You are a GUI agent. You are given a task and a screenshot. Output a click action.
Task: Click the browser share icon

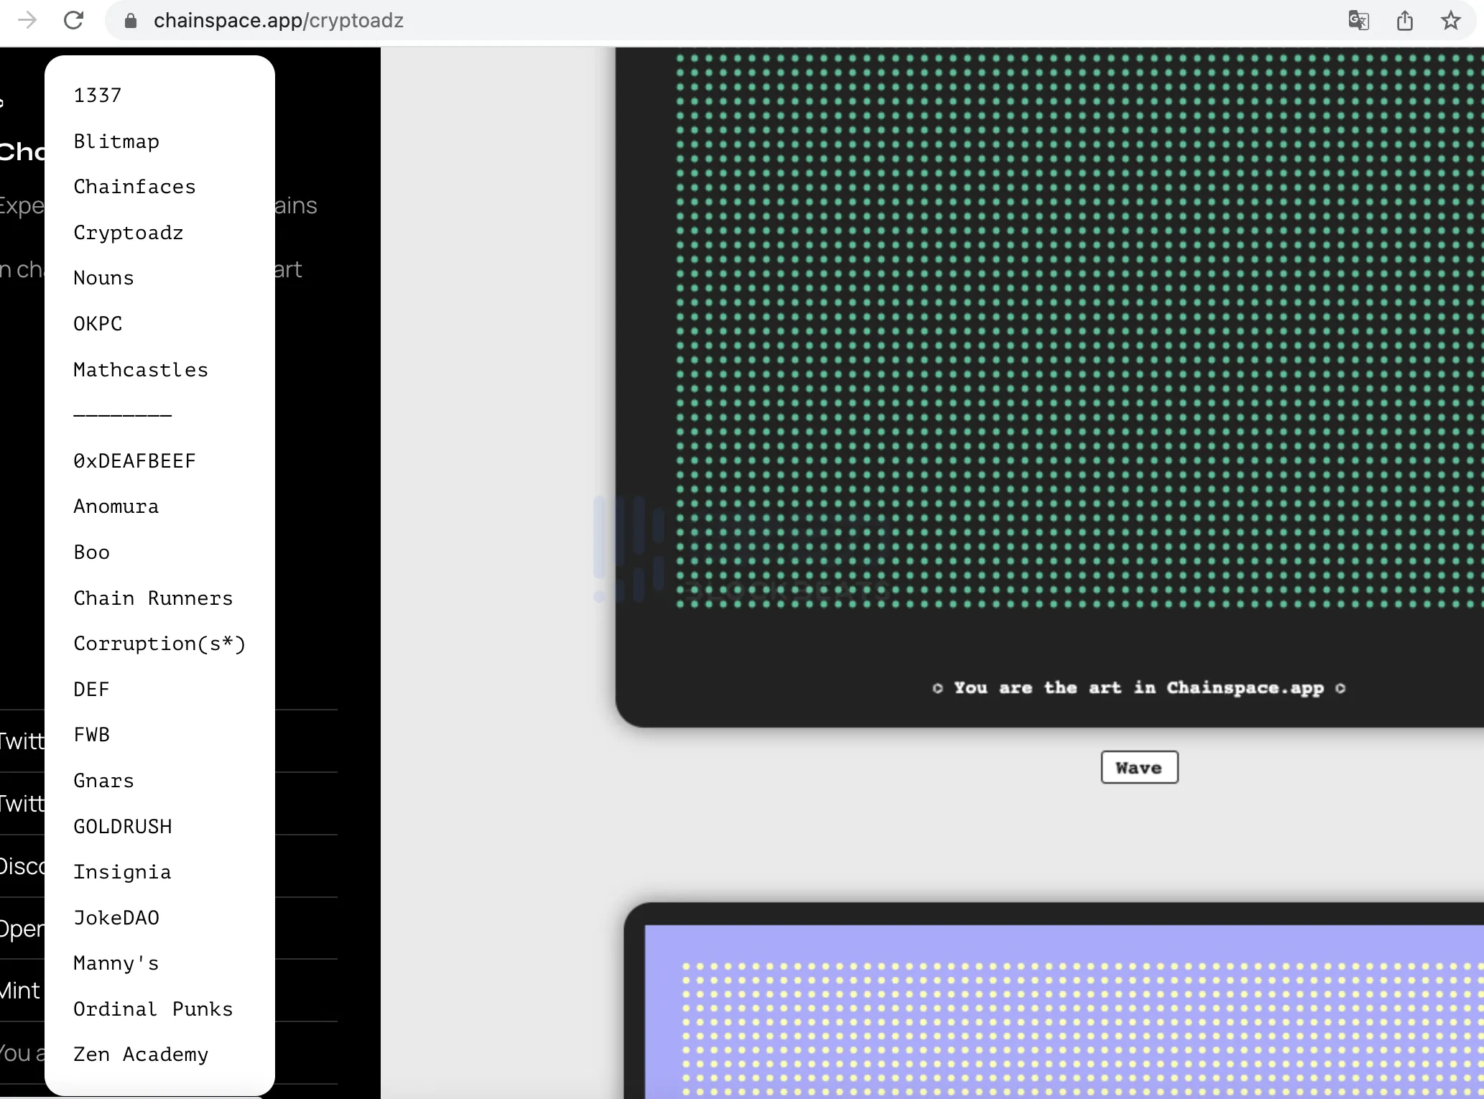tap(1406, 19)
